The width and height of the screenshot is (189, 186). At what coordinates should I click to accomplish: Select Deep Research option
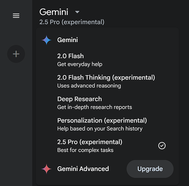pyautogui.click(x=107, y=103)
